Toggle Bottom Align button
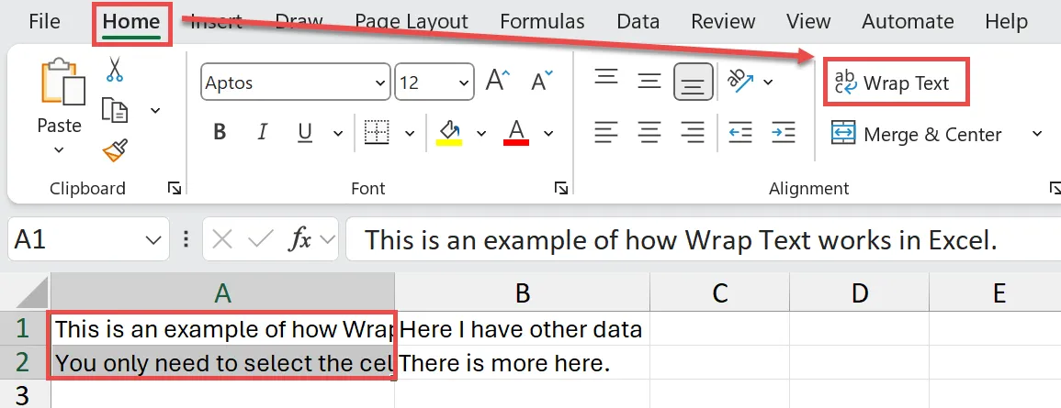1061x408 pixels. pyautogui.click(x=693, y=83)
